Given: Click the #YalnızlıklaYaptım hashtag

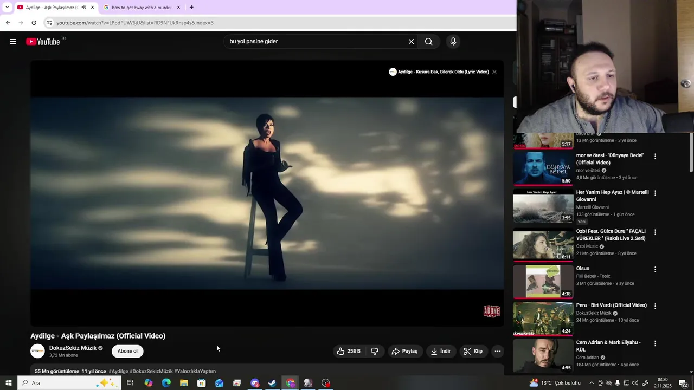Looking at the screenshot, I should [195, 372].
